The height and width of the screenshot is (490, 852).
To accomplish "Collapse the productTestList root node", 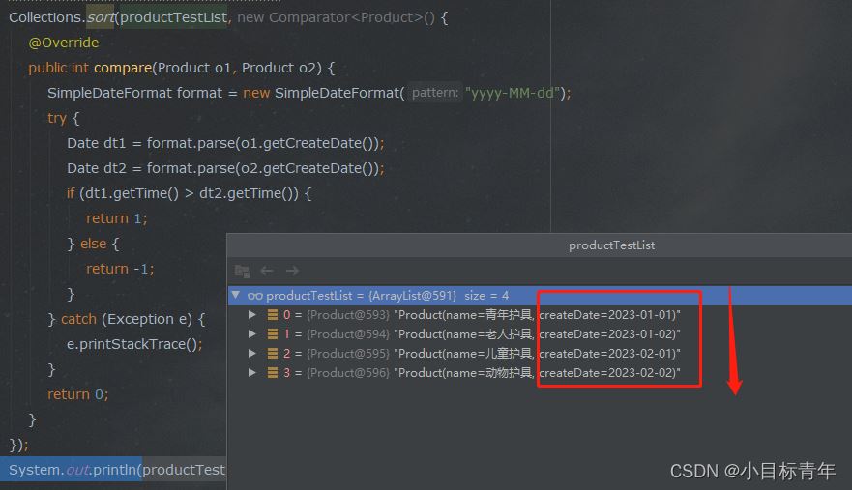I will coord(236,296).
